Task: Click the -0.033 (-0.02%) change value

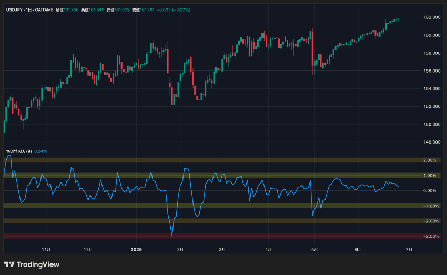Action: tap(174, 9)
